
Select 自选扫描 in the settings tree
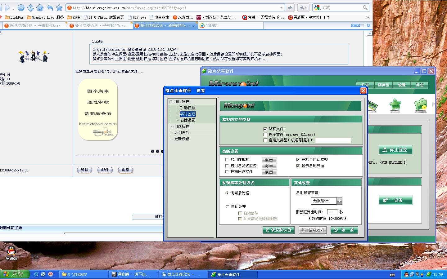click(182, 126)
